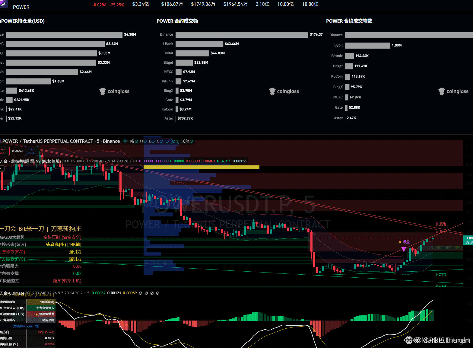Click the 95.79K BingX trade count value
This screenshot has width=473, height=348.
coord(357,87)
